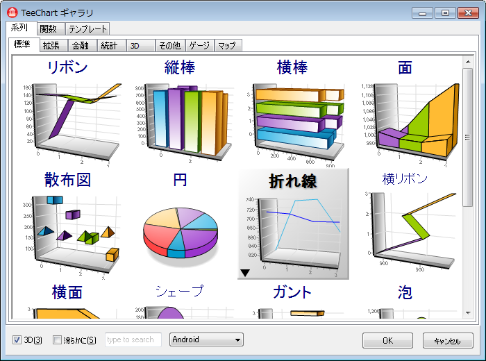Click the gallery scrollbar up arrow

coord(468,62)
